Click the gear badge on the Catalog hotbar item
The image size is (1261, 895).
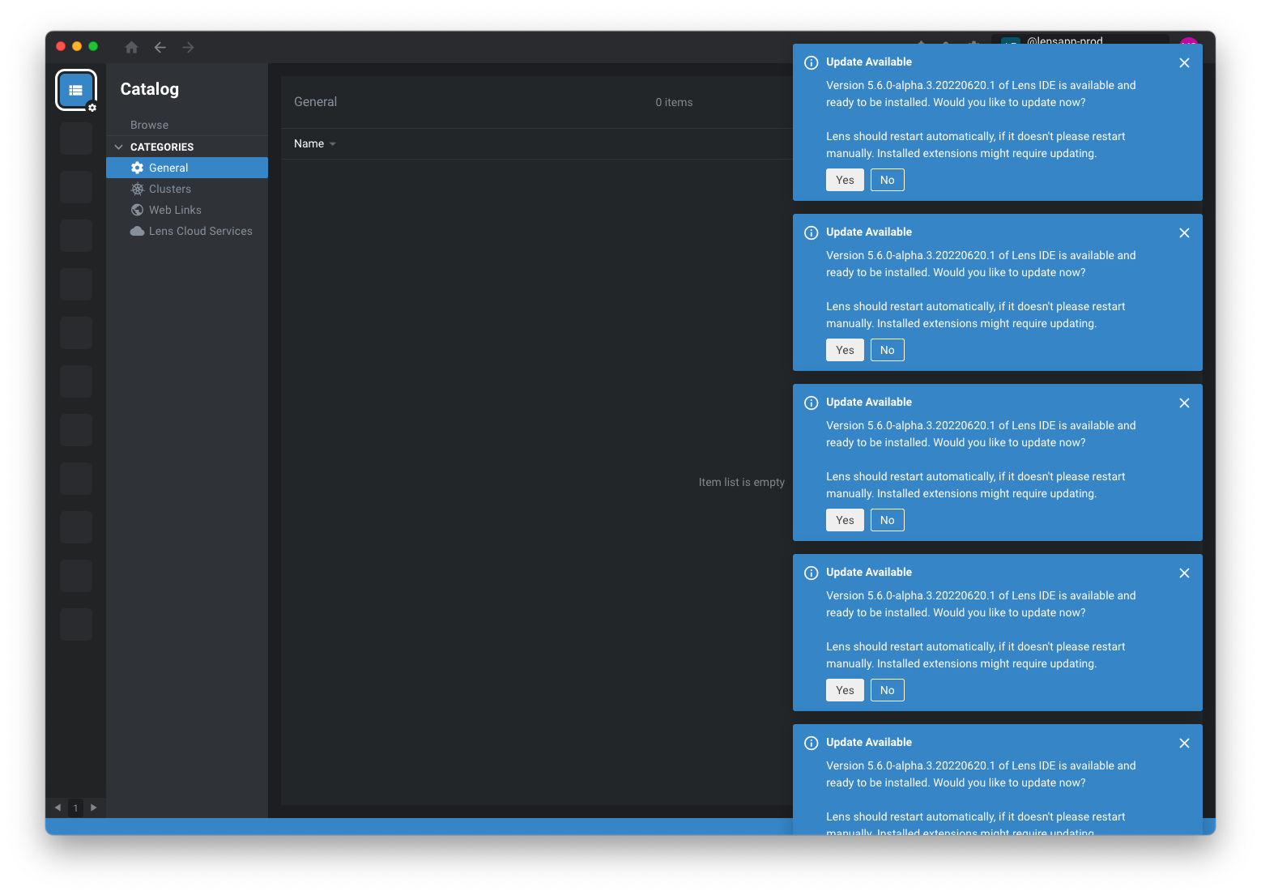click(92, 107)
